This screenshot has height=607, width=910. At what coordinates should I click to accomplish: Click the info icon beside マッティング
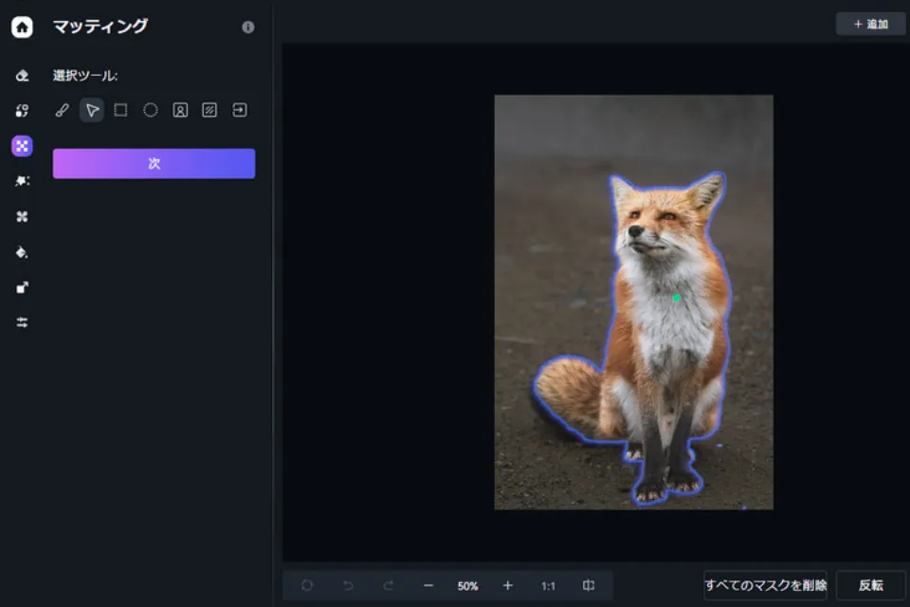(x=248, y=28)
